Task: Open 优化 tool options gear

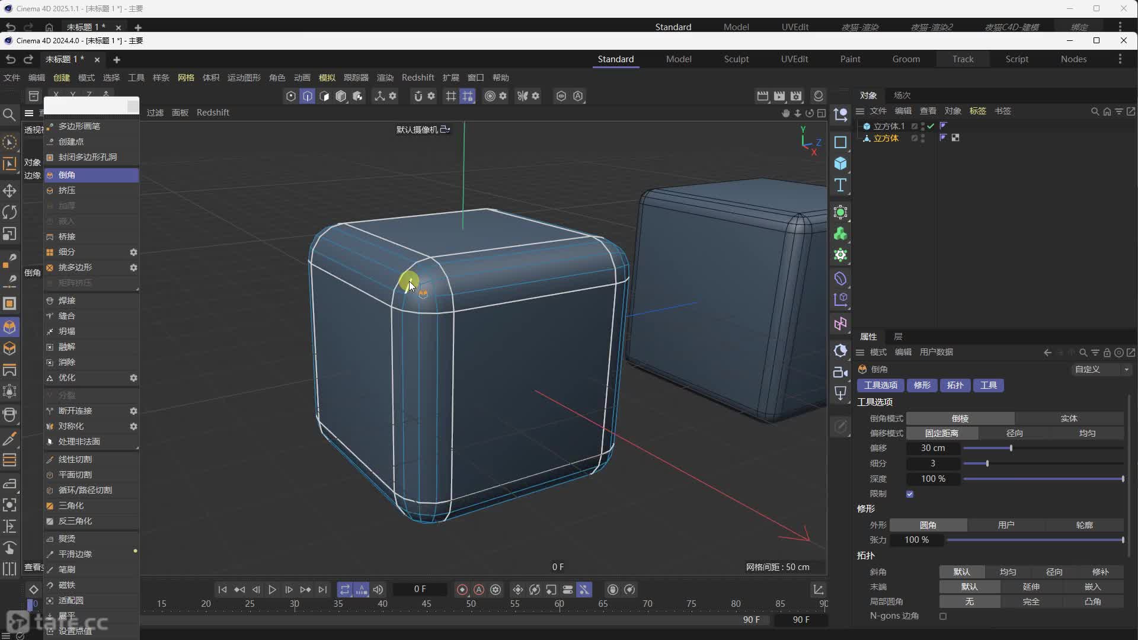Action: click(x=133, y=378)
